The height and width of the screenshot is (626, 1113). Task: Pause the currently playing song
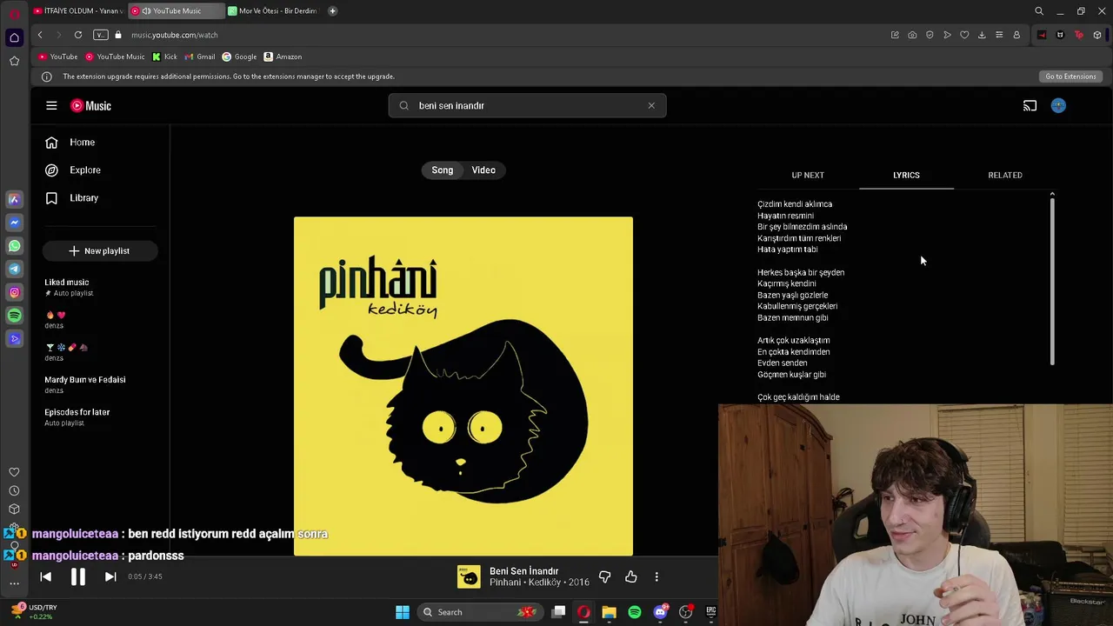[x=77, y=576]
